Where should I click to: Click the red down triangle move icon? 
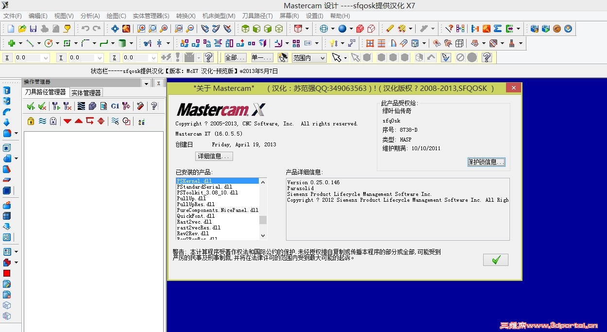[67, 121]
